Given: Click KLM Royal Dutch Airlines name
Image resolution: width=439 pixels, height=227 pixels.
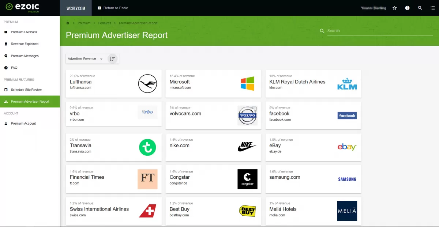Looking at the screenshot, I should click(297, 82).
